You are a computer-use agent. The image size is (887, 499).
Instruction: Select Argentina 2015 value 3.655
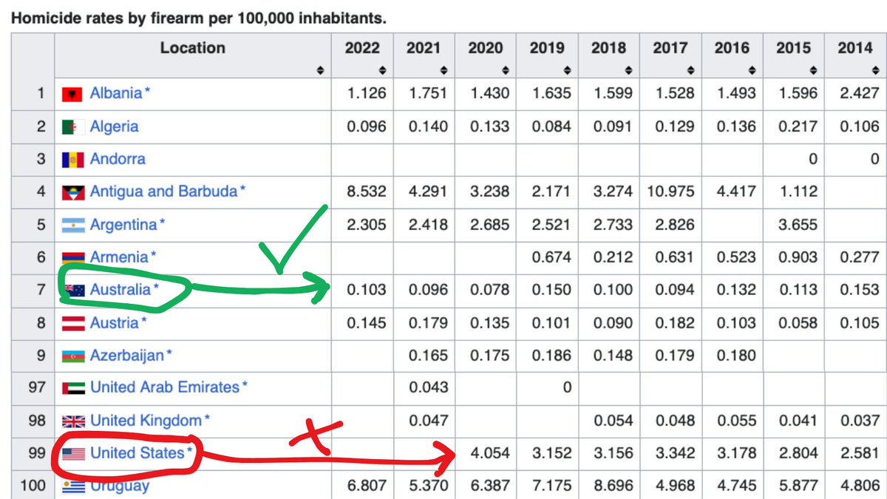click(x=798, y=224)
